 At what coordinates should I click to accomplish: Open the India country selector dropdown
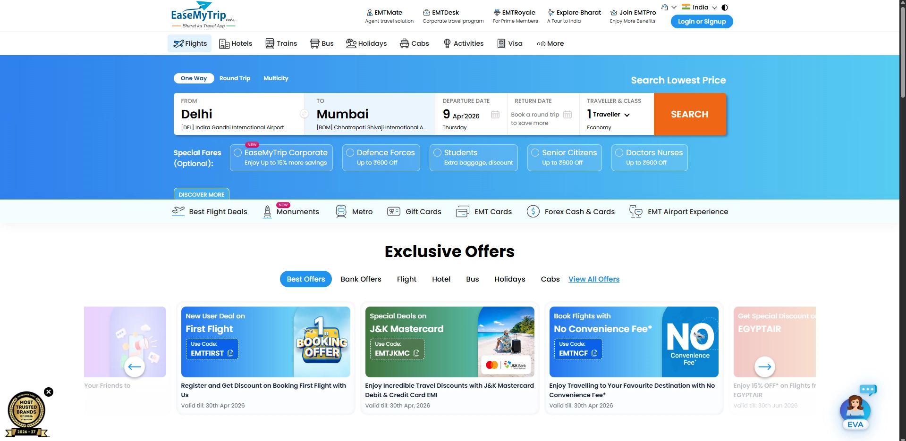700,8
